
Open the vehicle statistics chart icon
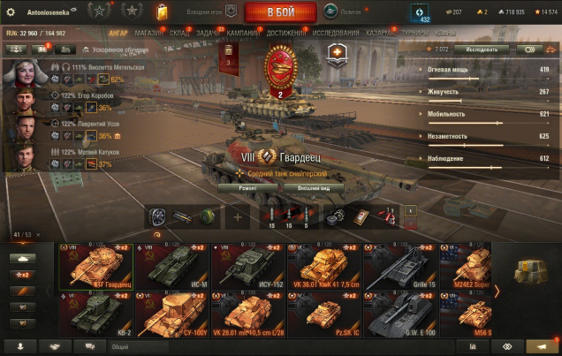tap(473, 346)
